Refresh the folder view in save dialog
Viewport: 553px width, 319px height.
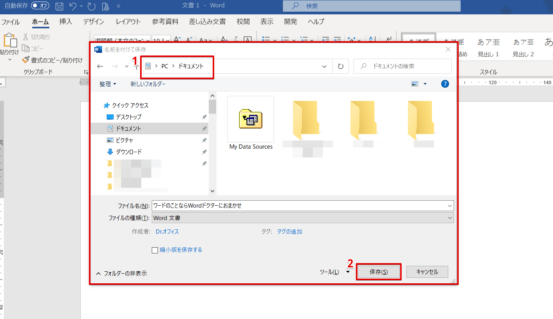point(341,66)
